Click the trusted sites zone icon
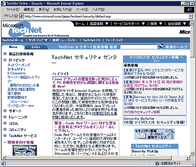The width and height of the screenshot is (196, 167). (x=158, y=163)
